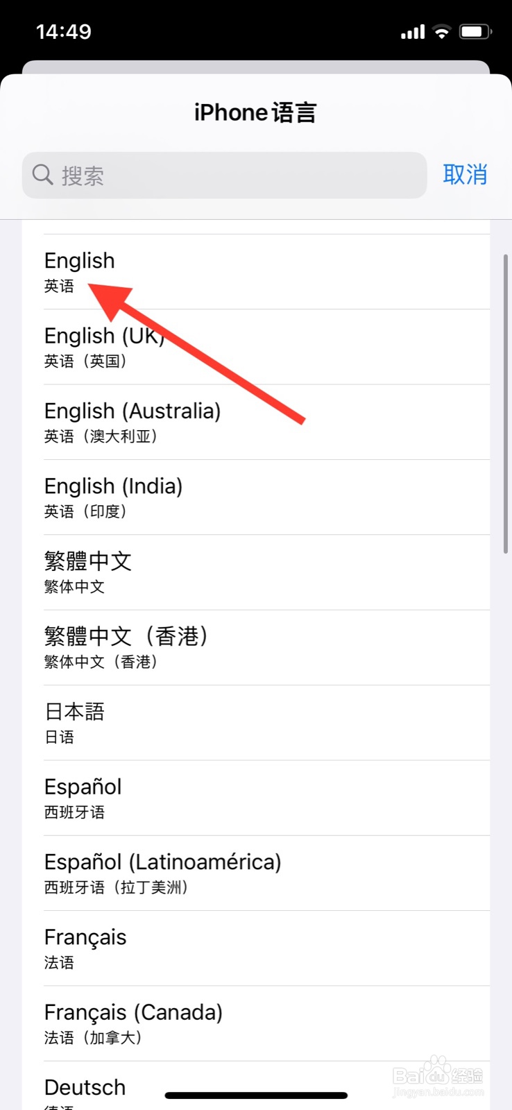Tap the 14:49 clock in status bar
The height and width of the screenshot is (1110, 512).
[64, 31]
